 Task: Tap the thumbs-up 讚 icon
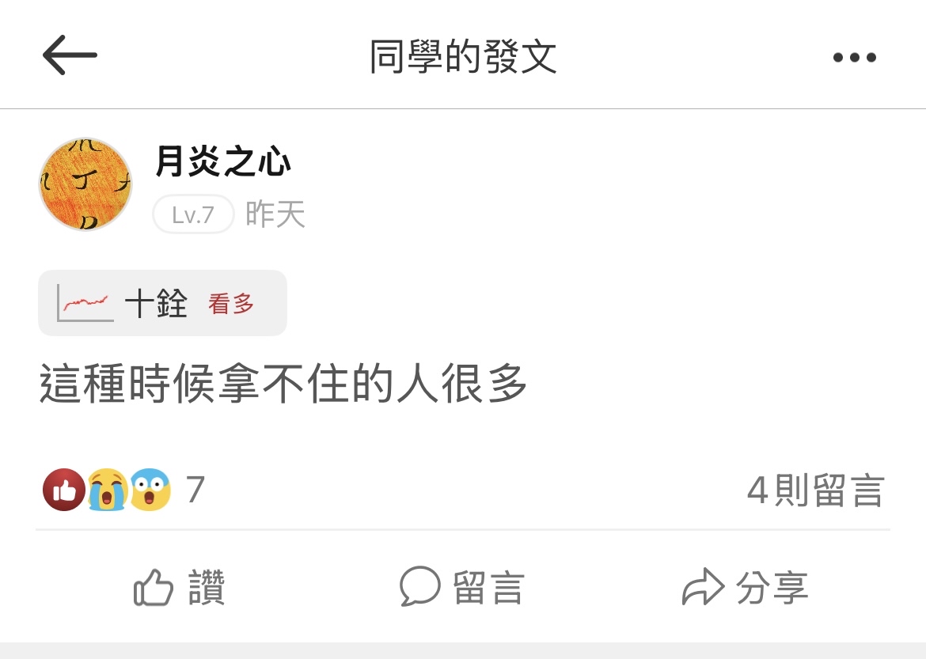(x=154, y=588)
